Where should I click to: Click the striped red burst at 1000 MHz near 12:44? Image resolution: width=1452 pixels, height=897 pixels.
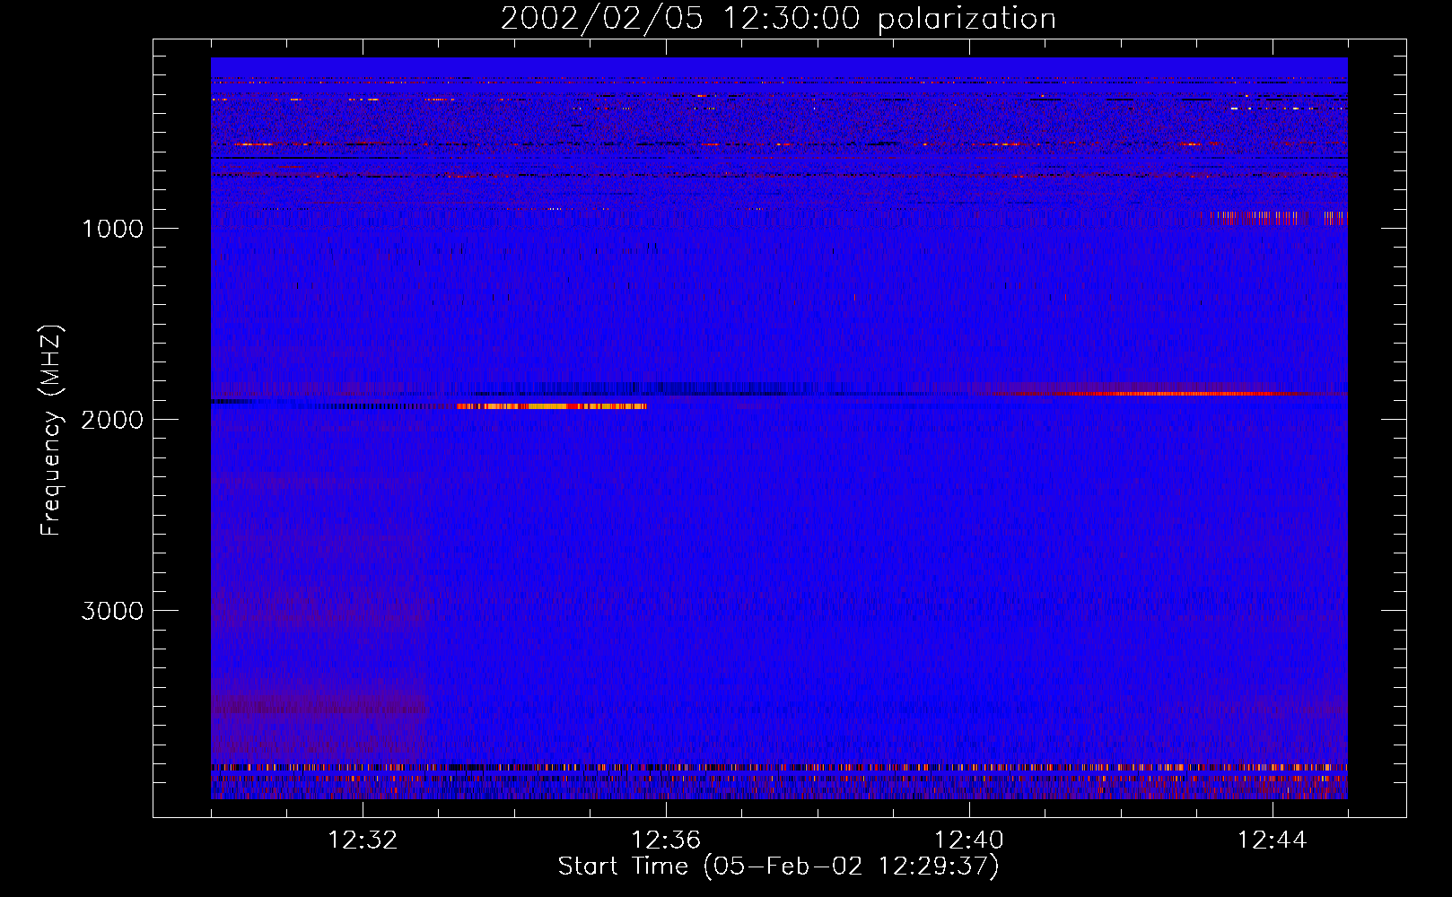click(x=1273, y=217)
